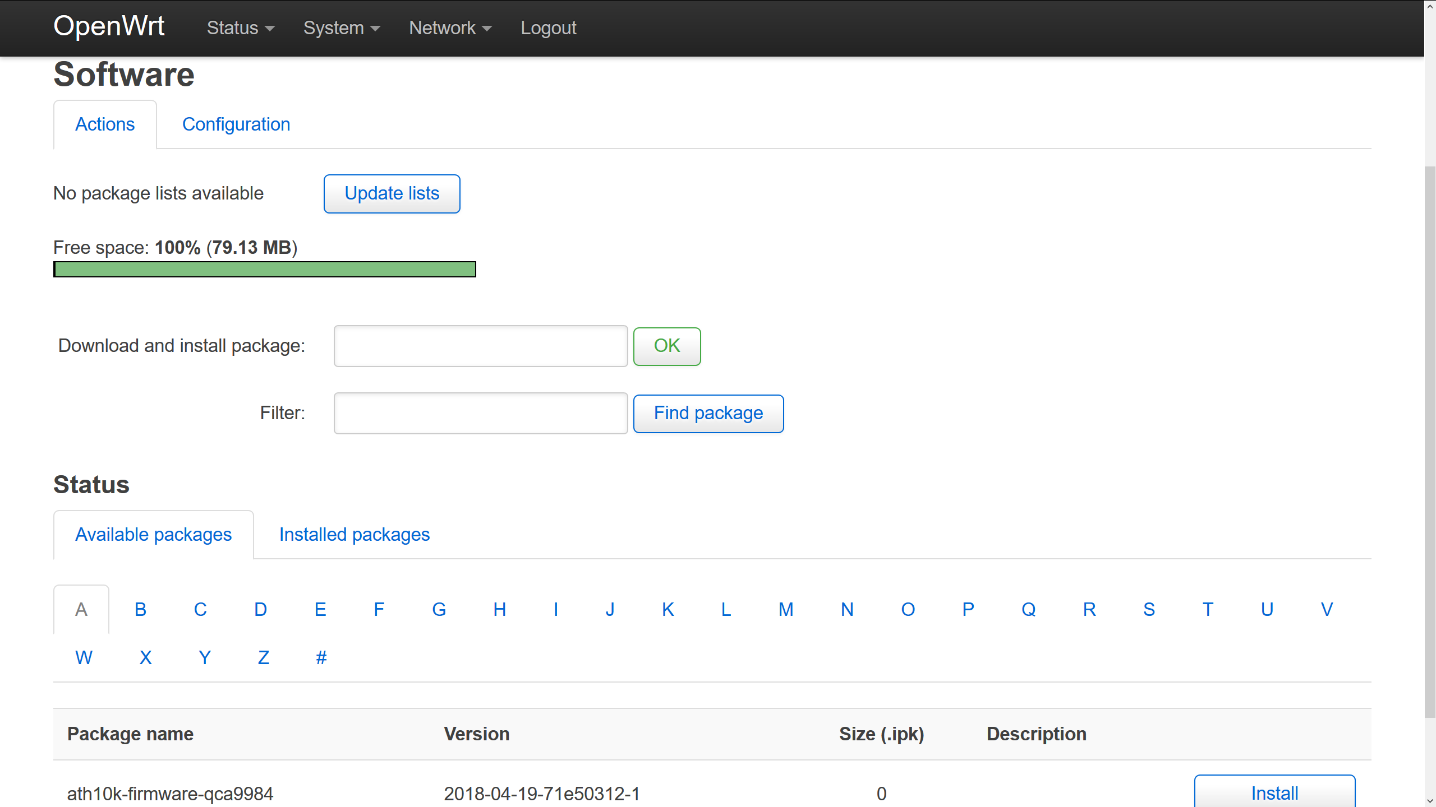Show packages starting with B

[141, 610]
